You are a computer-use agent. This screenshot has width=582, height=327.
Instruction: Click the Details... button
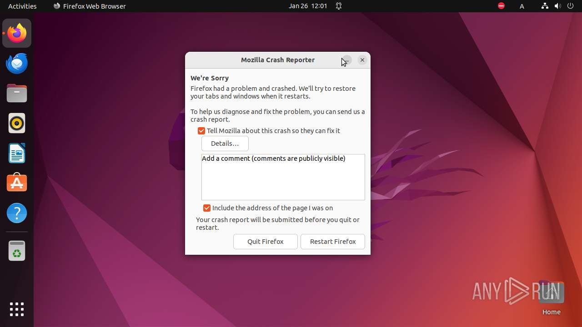pos(225,144)
